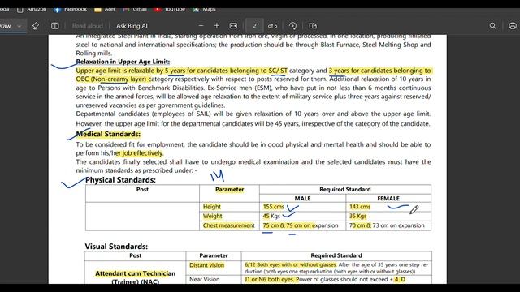Image resolution: width=520 pixels, height=292 pixels.
Task: Click the 'of 6' page count text
Action: [272, 25]
